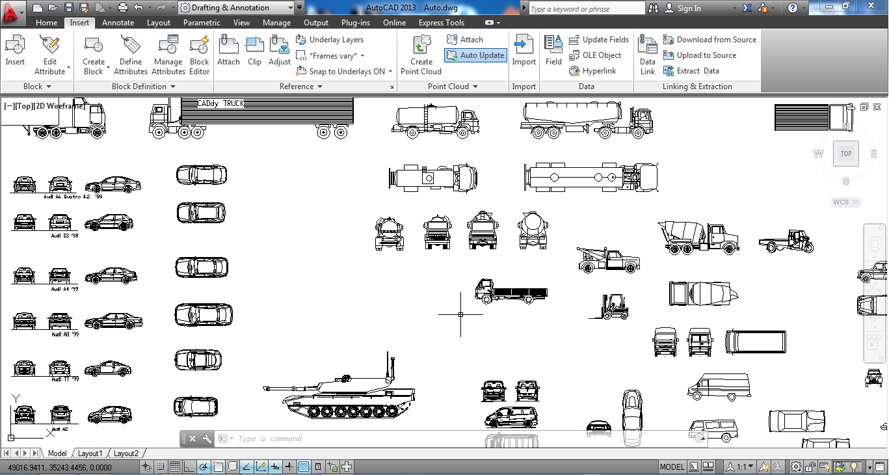This screenshot has height=475, width=889.
Task: Toggle Auto Update for point cloud
Action: (475, 55)
